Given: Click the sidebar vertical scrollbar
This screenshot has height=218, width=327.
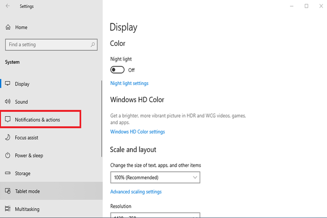Looking at the screenshot, I should 101,118.
